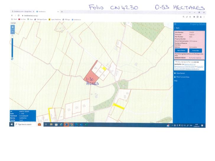Open the Login Mailchimp bookmark
215x161 pixels.
(55, 19)
